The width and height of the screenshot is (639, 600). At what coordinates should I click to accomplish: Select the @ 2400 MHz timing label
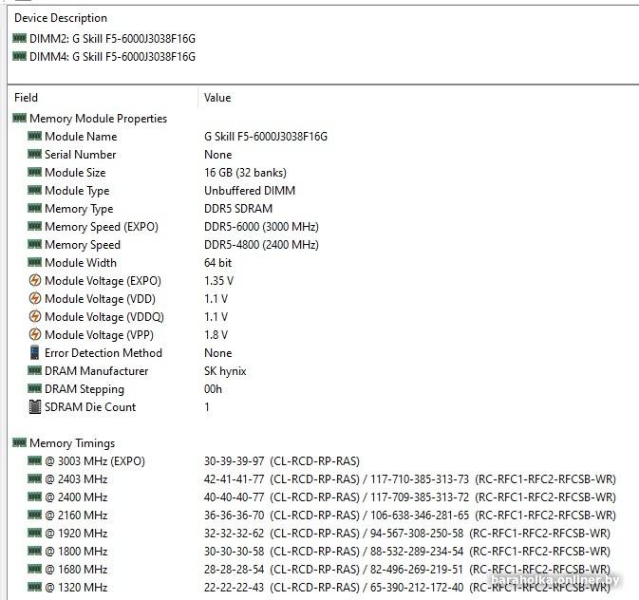coord(76,497)
